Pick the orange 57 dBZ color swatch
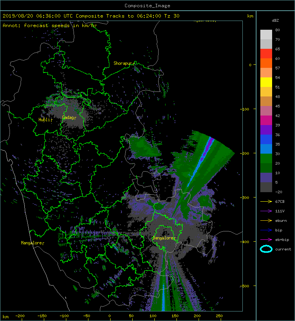The width and height of the screenshot is (295, 321). [266, 63]
